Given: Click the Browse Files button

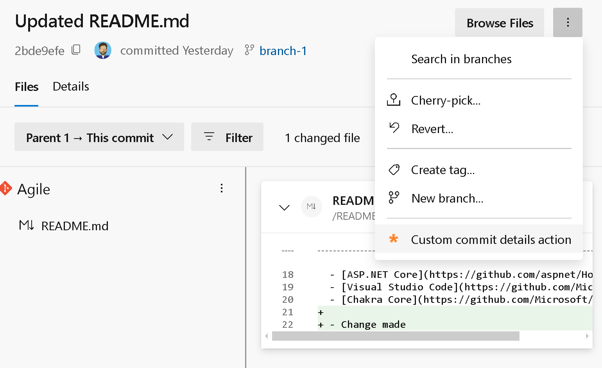Looking at the screenshot, I should coord(499,23).
